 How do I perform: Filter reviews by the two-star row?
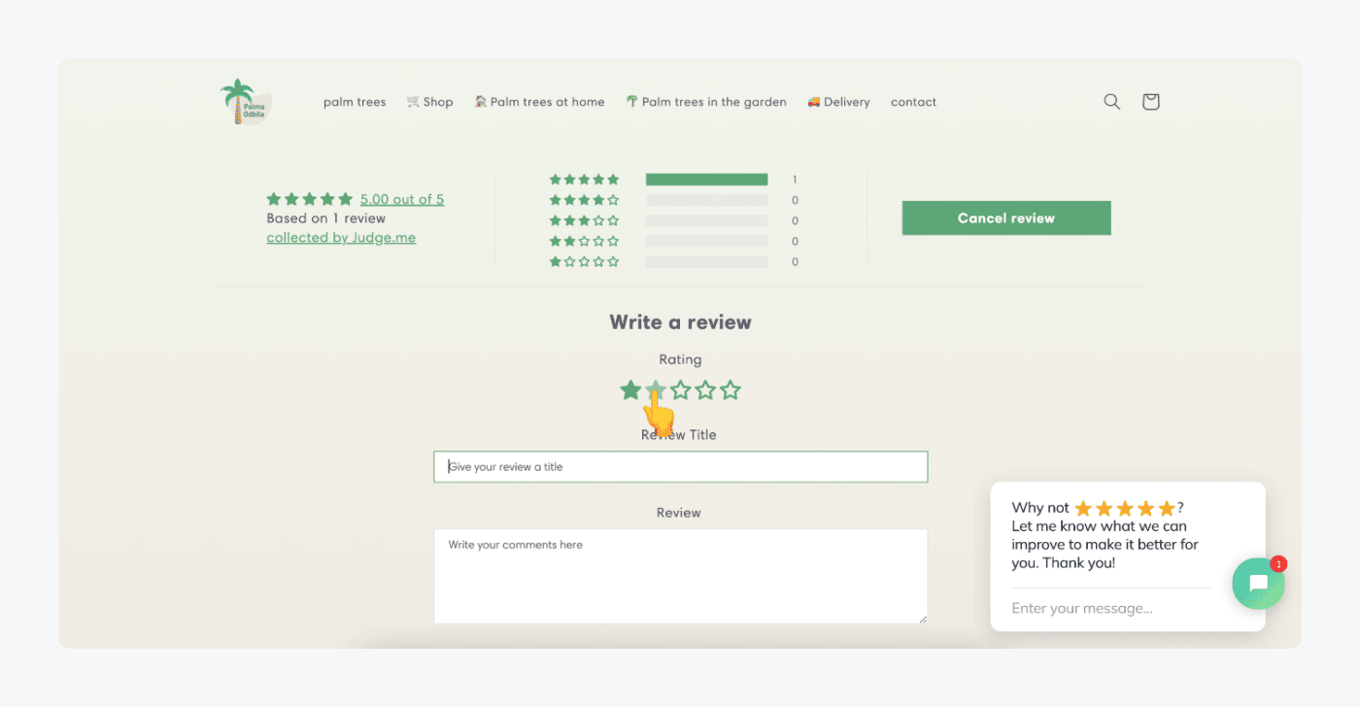674,241
